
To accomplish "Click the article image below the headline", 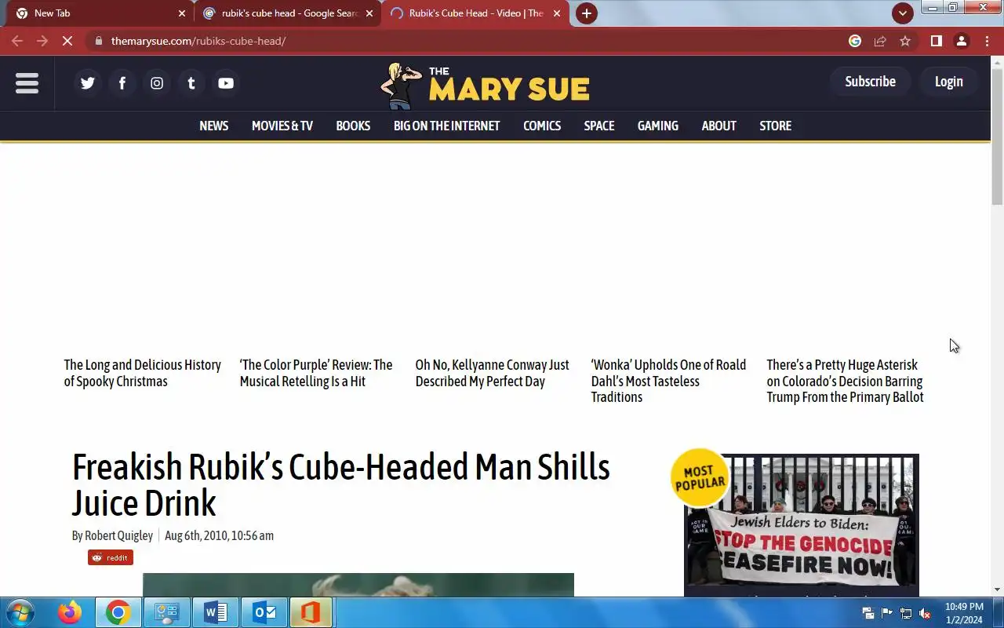I will pos(358,585).
